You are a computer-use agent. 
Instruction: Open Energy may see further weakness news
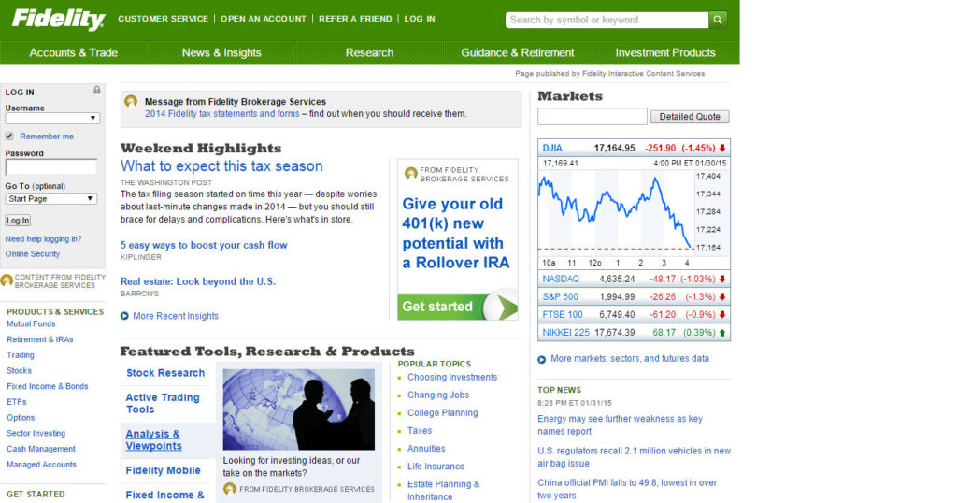click(621, 424)
